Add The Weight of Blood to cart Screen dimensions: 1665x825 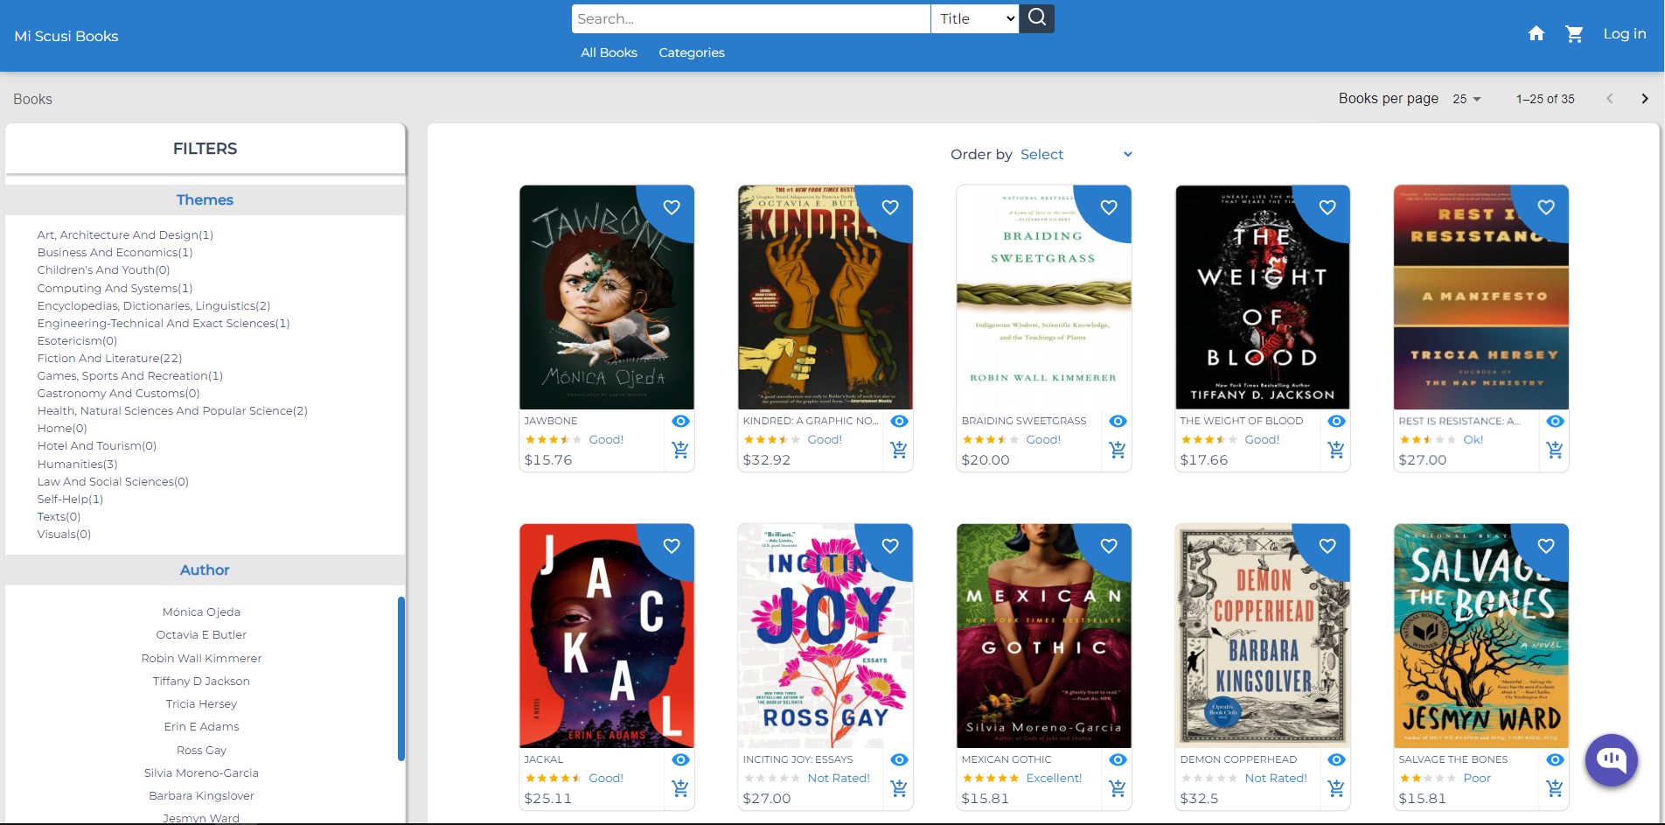(1336, 450)
